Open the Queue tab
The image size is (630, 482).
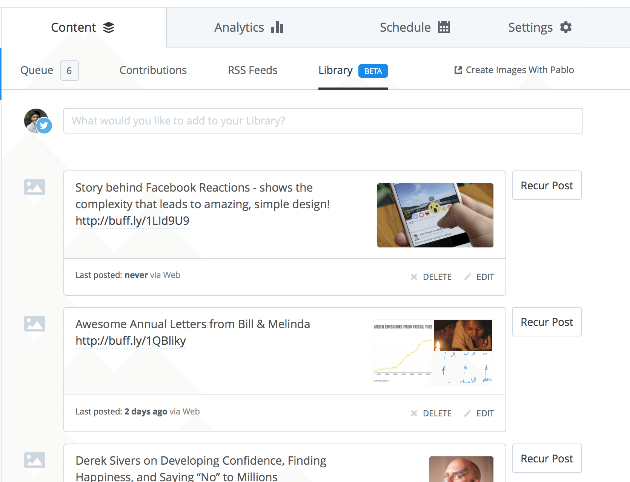49,71
